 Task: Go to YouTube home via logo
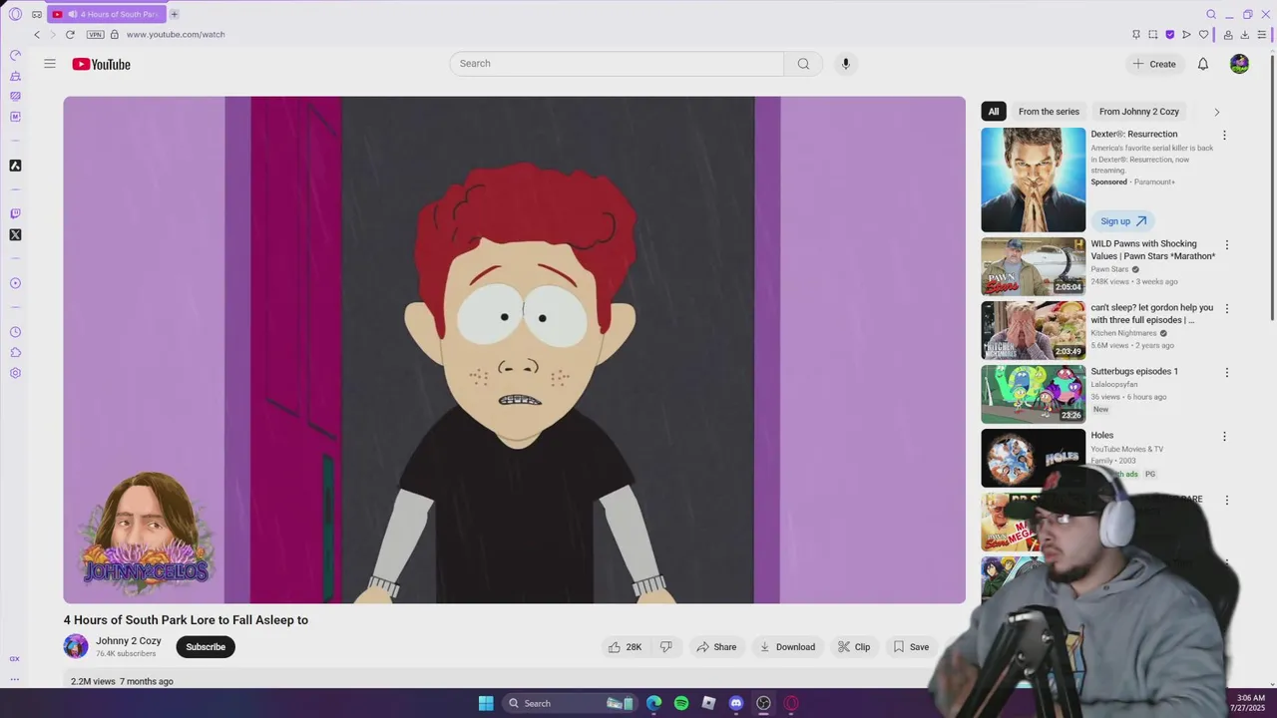pyautogui.click(x=101, y=64)
